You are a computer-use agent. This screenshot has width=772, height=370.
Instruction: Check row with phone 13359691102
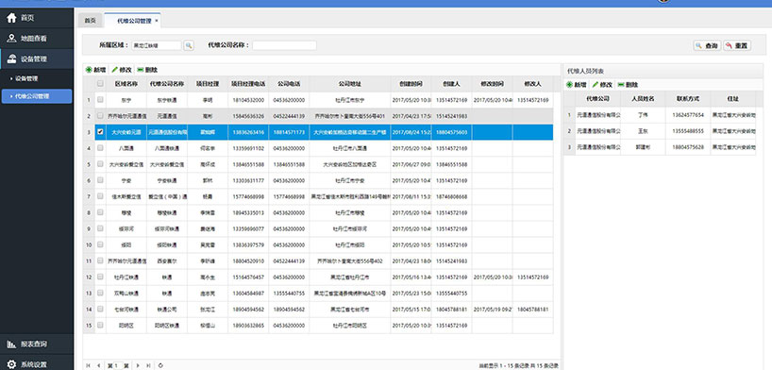[100, 148]
